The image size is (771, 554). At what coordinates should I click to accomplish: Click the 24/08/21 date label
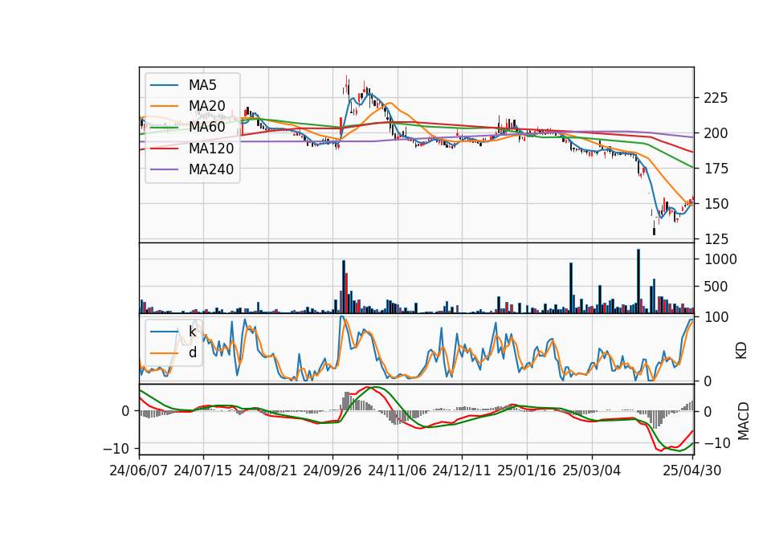click(268, 470)
